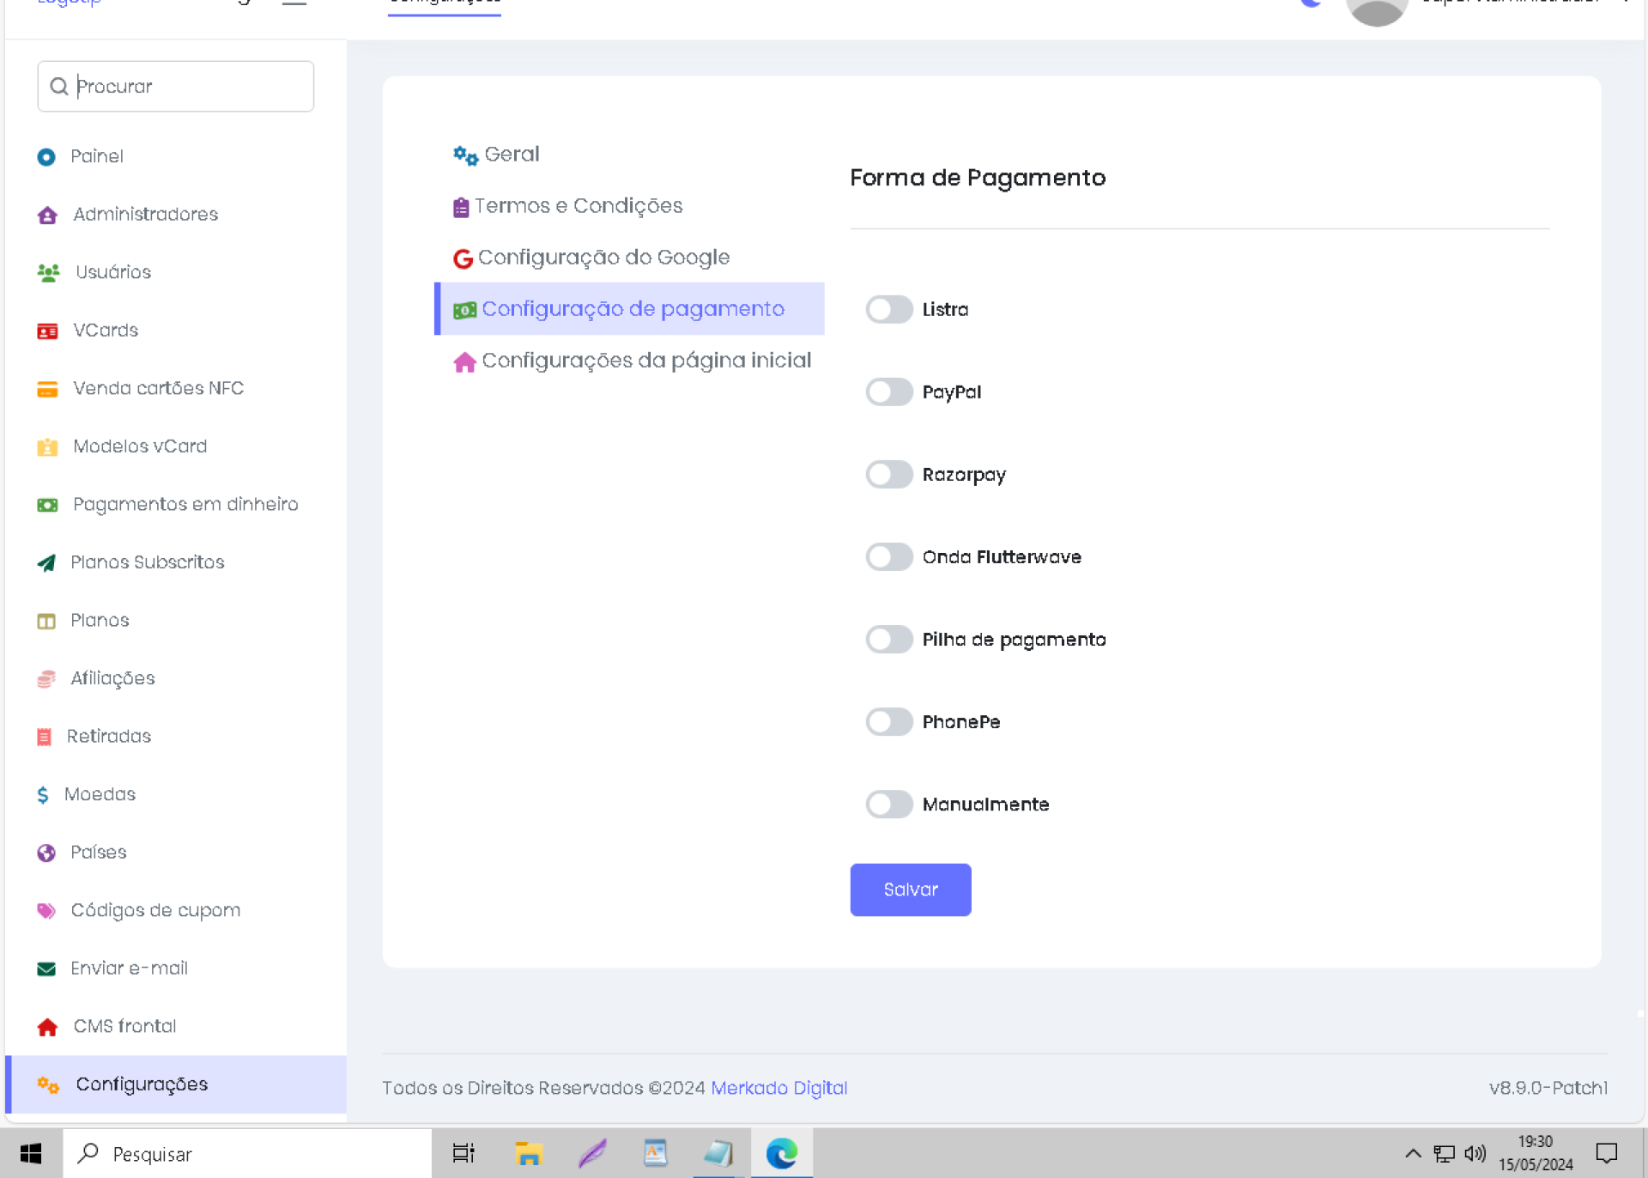Click the Moedas dollar icon
This screenshot has height=1178, width=1648.
(43, 795)
